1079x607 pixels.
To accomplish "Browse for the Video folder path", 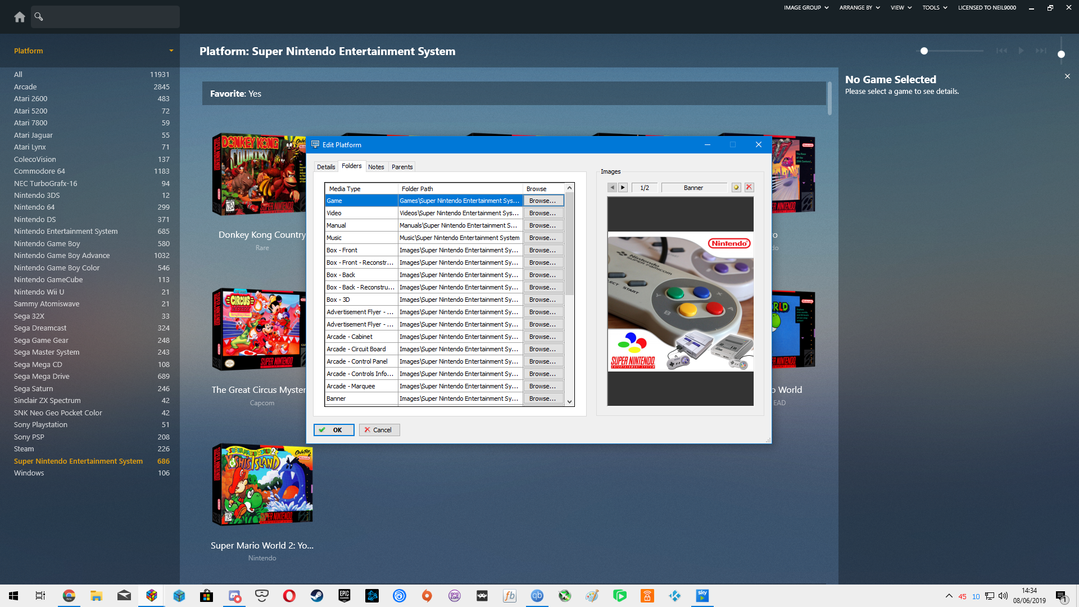I will [543, 213].
